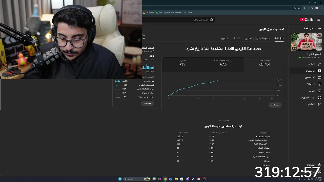Screen dimensions: 324x182
Task: Click the 83.9% percentage value
Action: pos(212,136)
